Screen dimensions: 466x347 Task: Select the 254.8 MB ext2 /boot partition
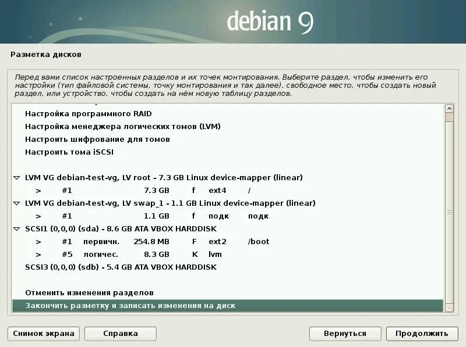(x=228, y=241)
